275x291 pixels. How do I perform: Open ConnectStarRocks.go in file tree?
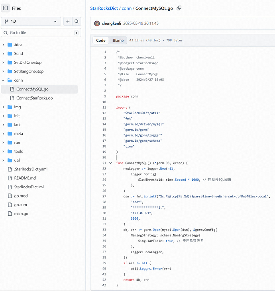tap(34, 98)
